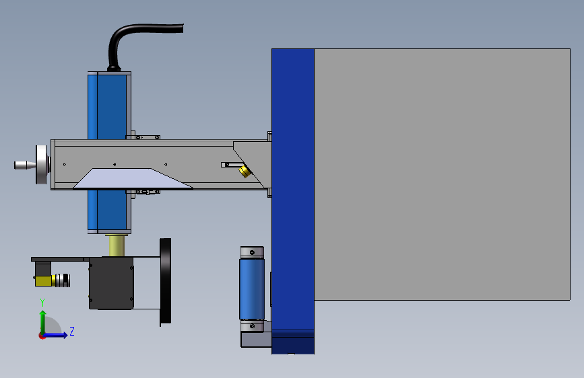Select the handwheel disc at beam end

click(42, 164)
